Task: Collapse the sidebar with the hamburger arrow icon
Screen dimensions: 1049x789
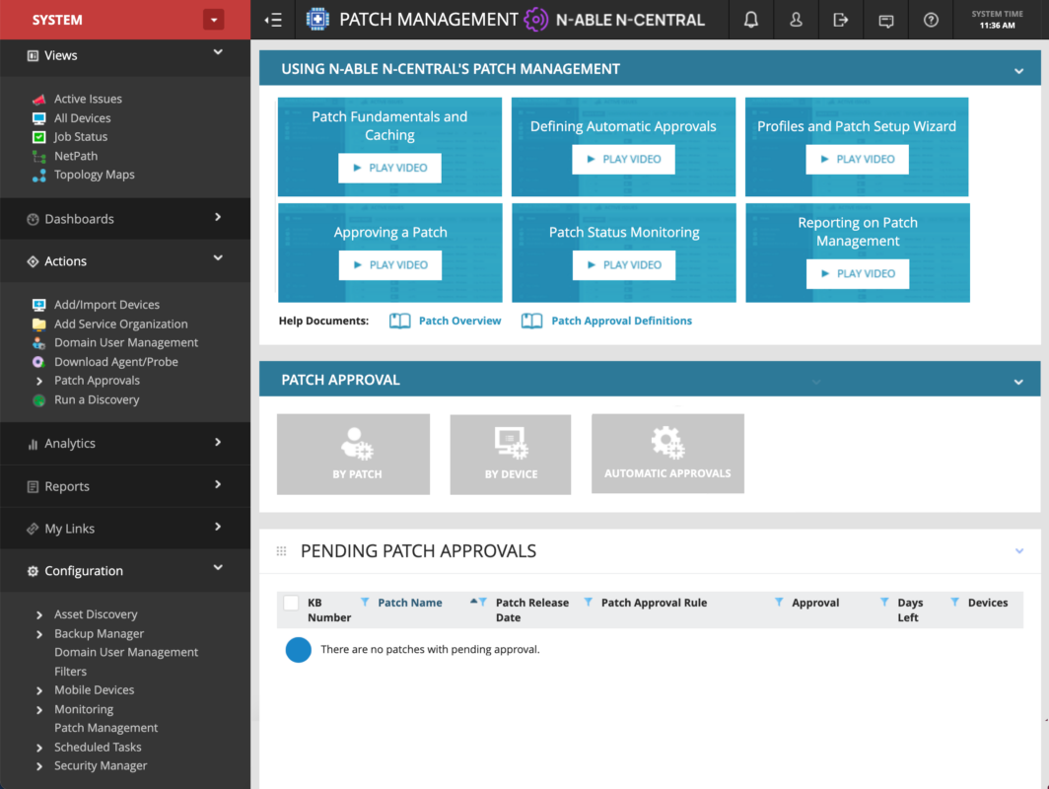Action: click(273, 19)
